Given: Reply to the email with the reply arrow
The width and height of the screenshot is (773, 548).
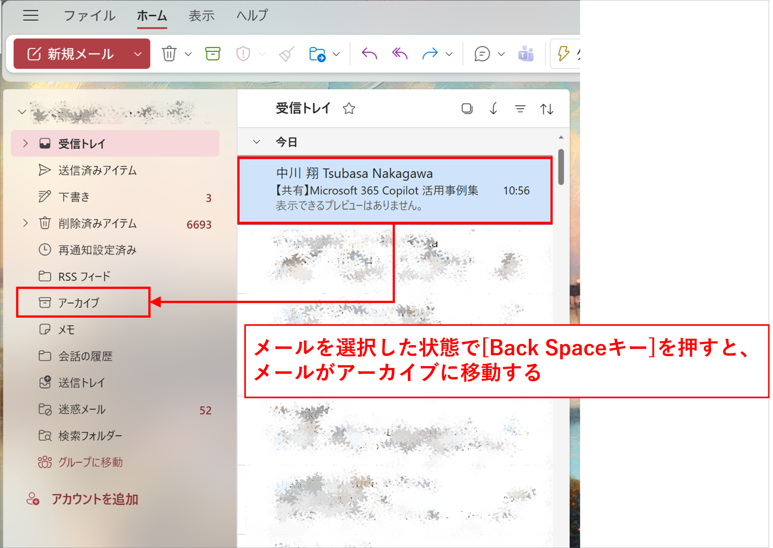Looking at the screenshot, I should [x=369, y=54].
